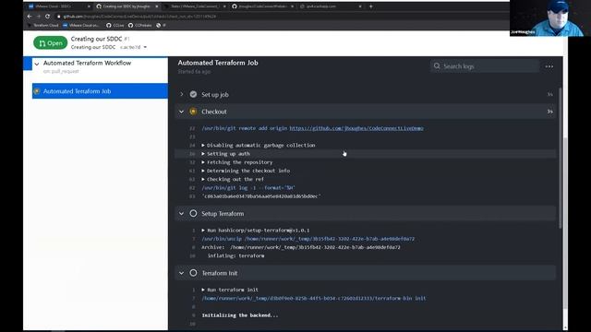The image size is (591, 332).
Task: Click the 'Initializing the backend...' log line
Action: click(x=240, y=315)
